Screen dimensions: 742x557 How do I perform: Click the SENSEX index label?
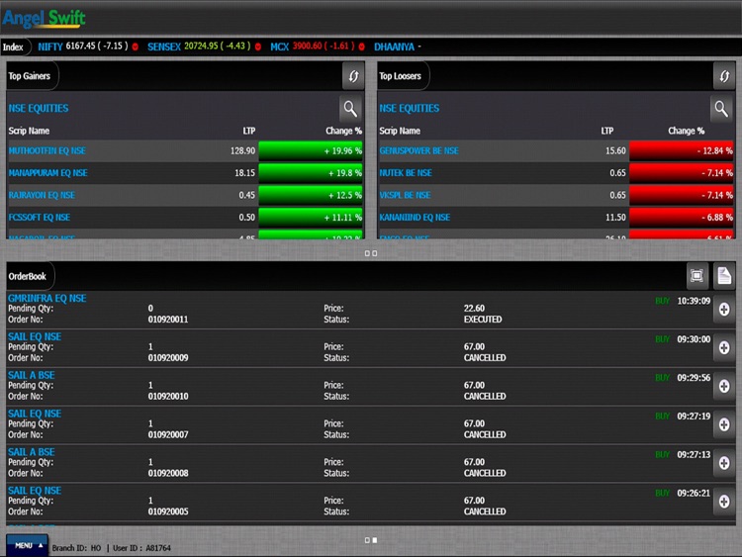pos(164,46)
